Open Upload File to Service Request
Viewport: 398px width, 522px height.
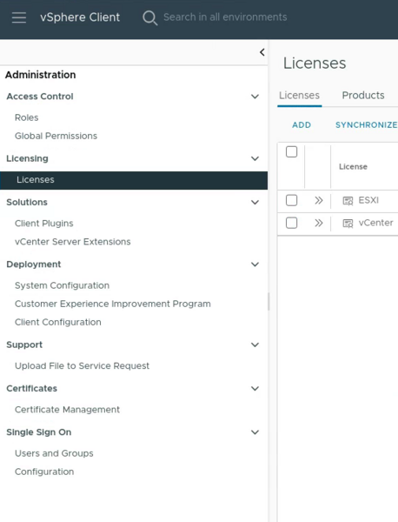[83, 366]
